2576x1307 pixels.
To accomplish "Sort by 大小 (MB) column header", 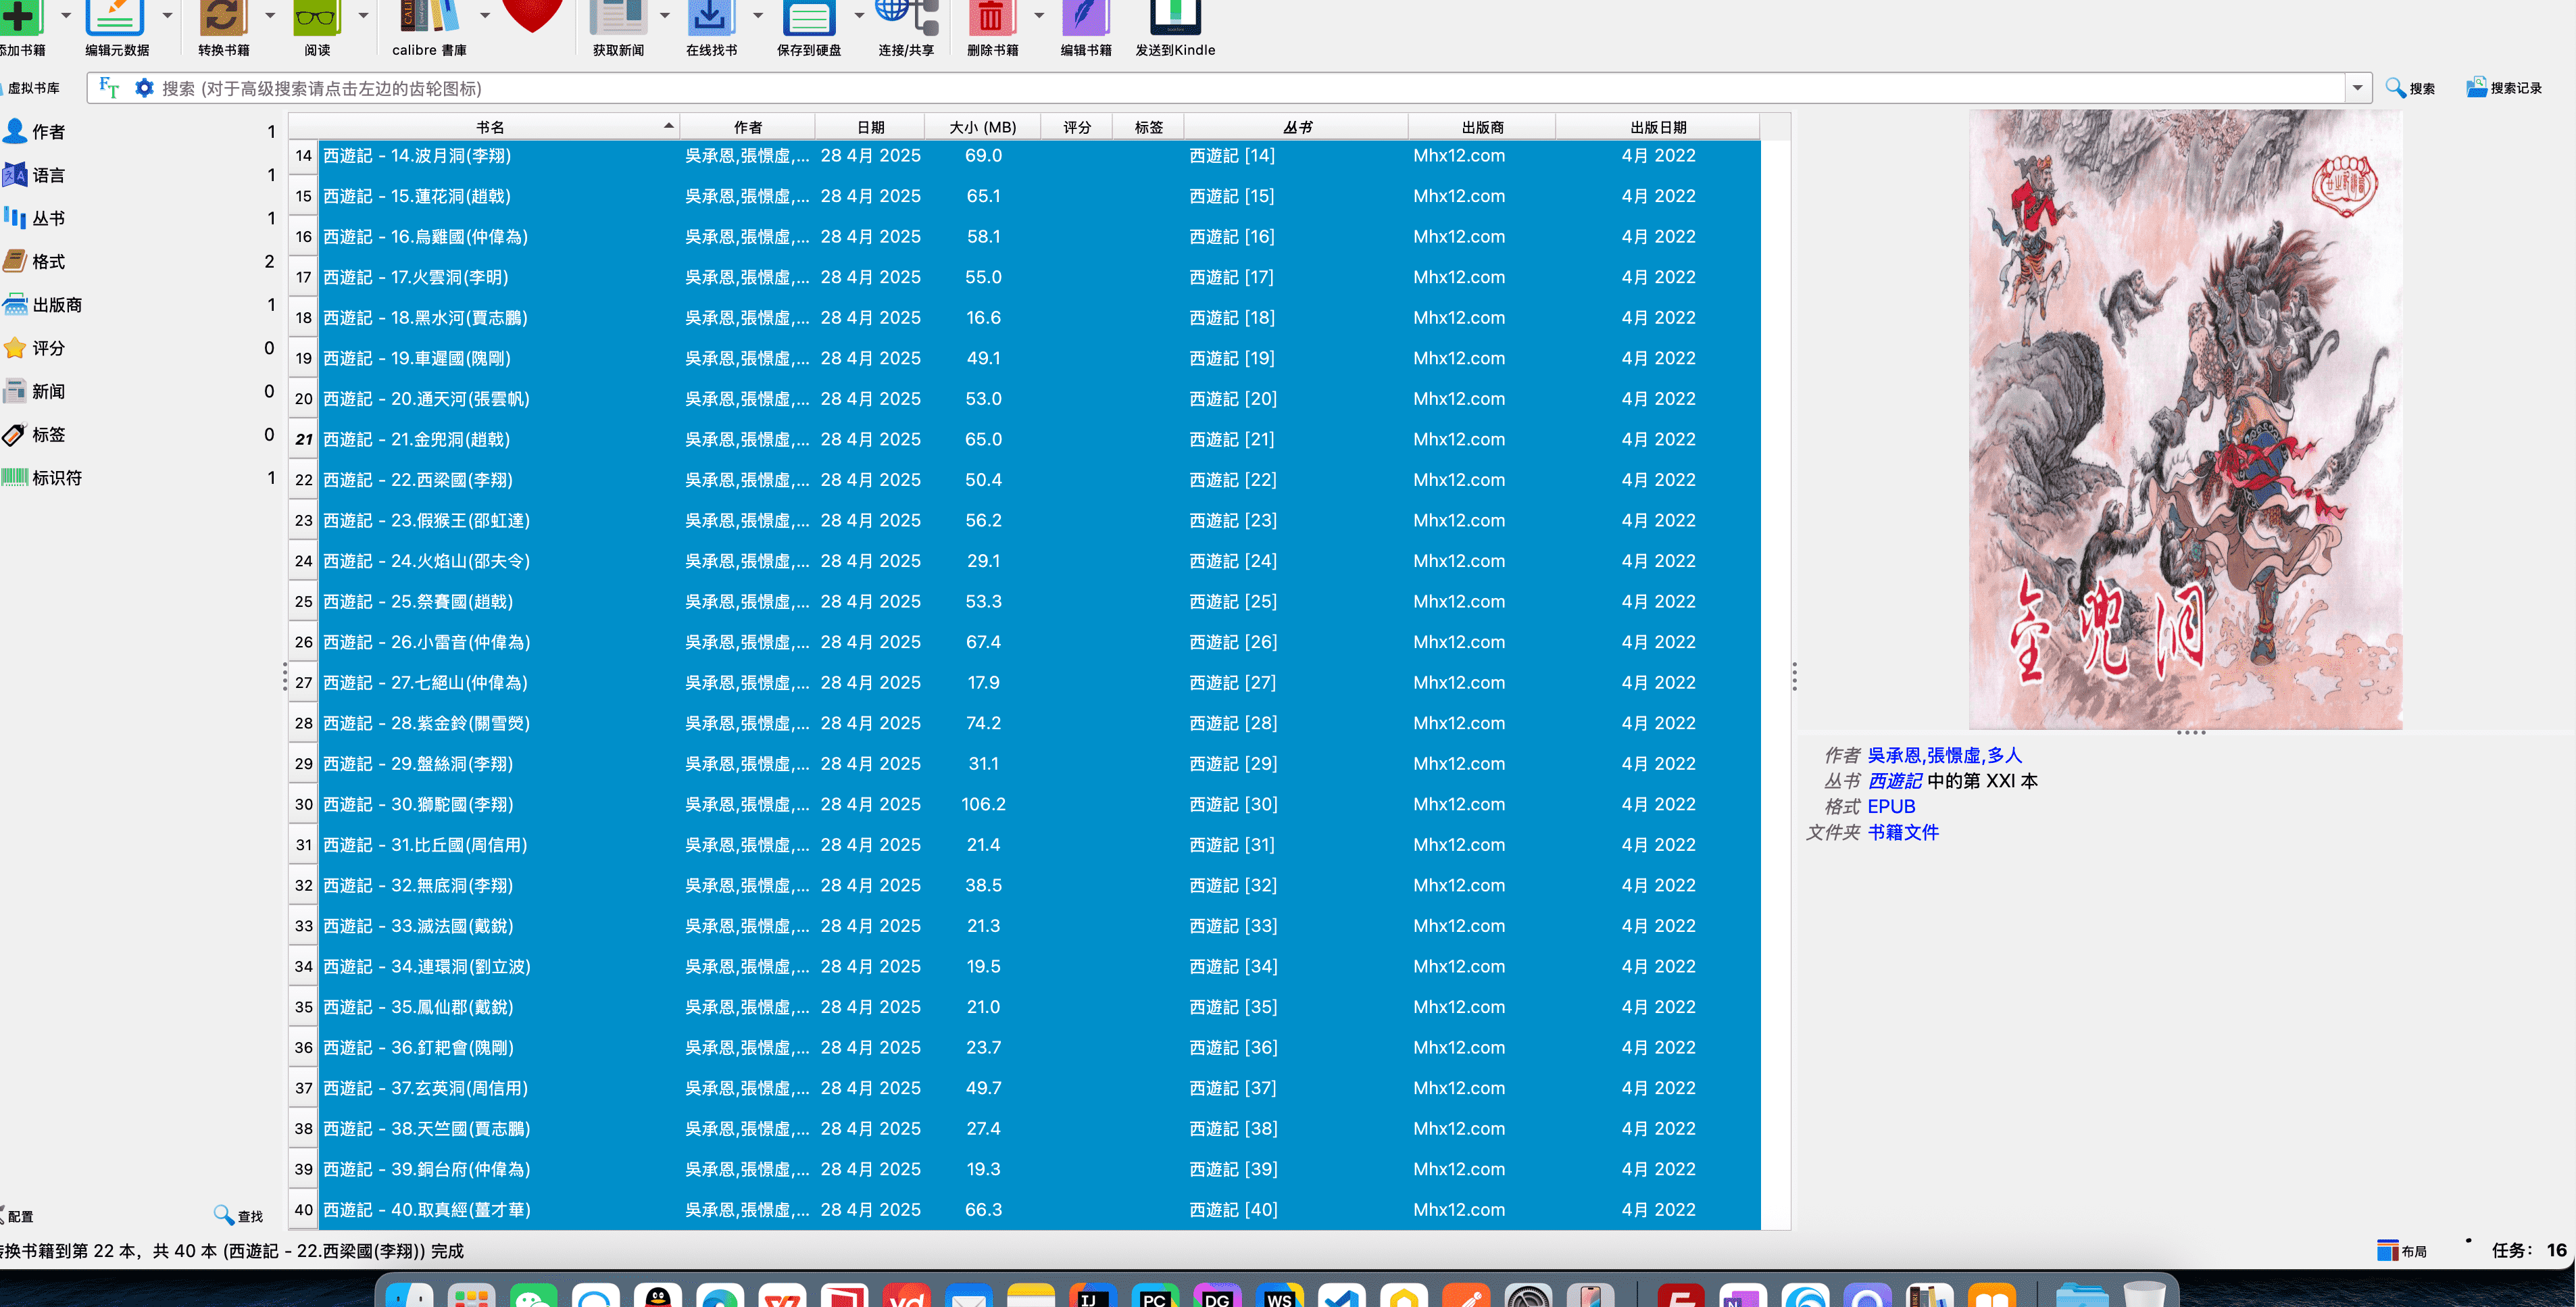I will [982, 127].
